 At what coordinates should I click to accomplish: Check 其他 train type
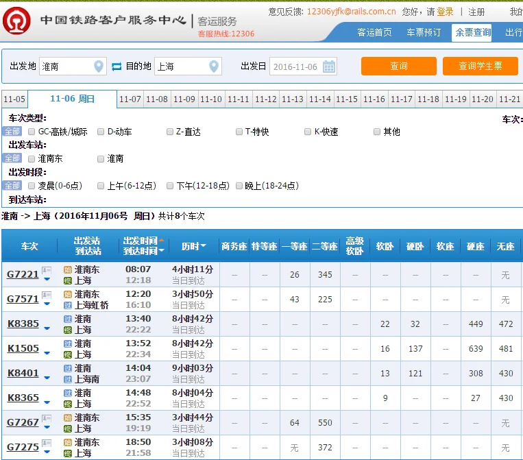pos(376,132)
